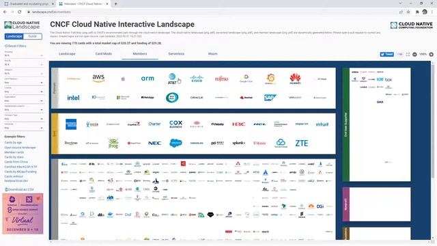Image resolution: width=437 pixels, height=246 pixels.
Task: Click the NEC logo card
Action: (154, 143)
